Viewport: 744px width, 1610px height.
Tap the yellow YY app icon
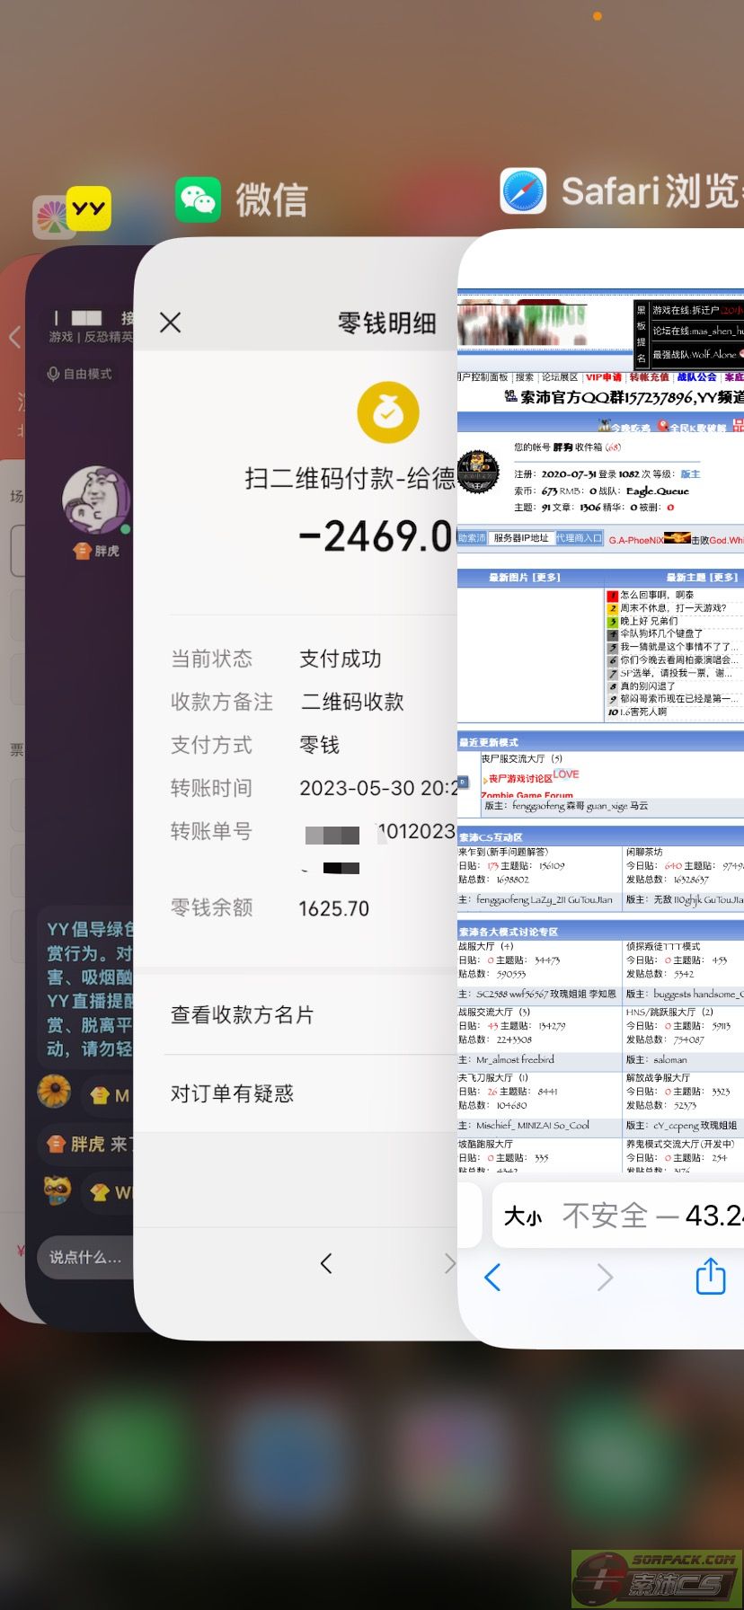pyautogui.click(x=89, y=208)
